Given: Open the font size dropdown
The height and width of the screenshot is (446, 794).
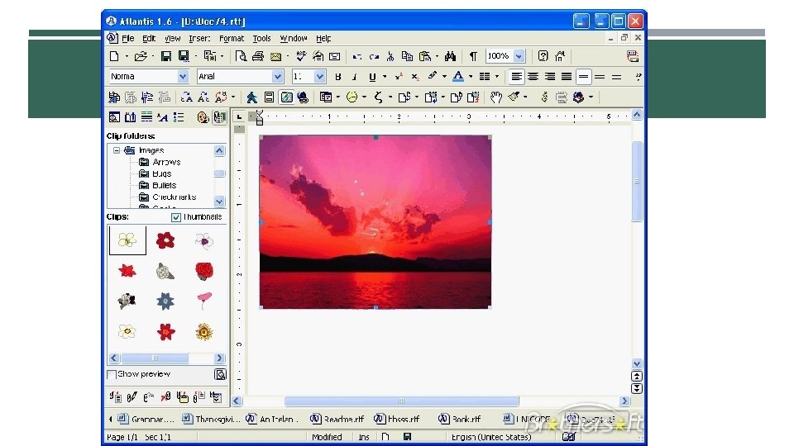Looking at the screenshot, I should point(319,76).
